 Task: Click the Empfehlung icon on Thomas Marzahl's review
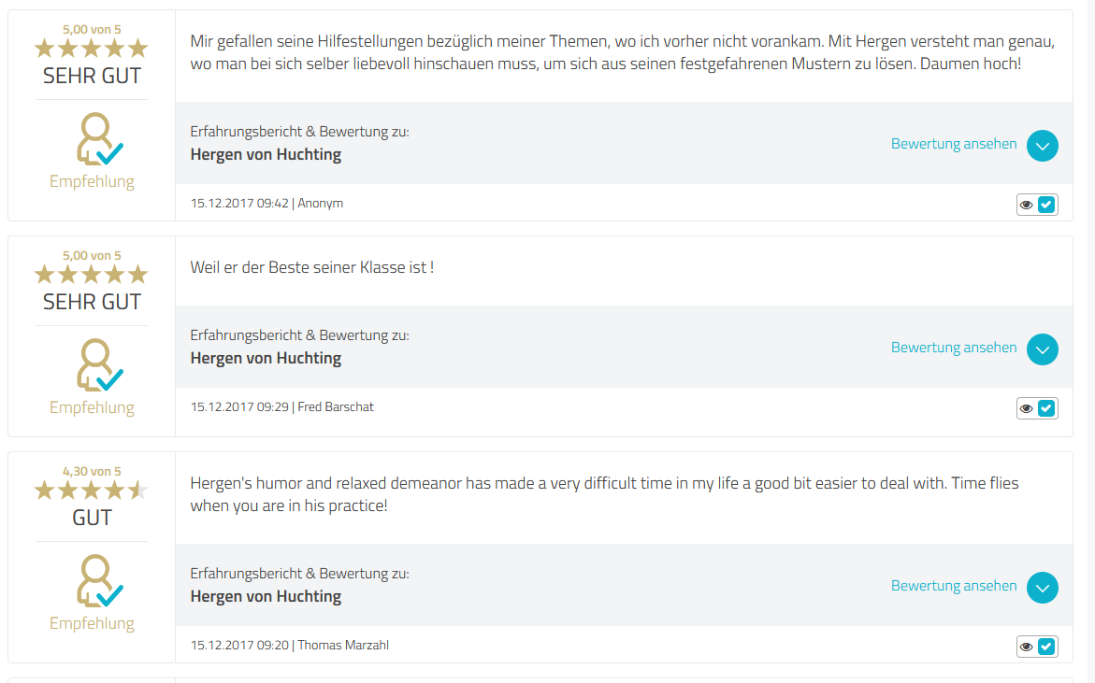[98, 581]
